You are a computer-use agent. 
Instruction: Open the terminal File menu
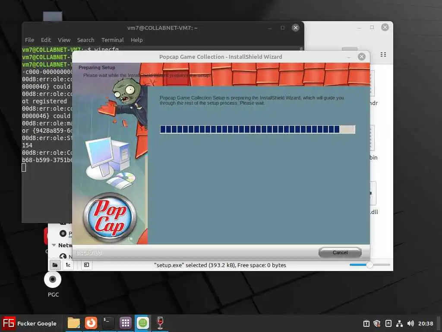click(29, 40)
